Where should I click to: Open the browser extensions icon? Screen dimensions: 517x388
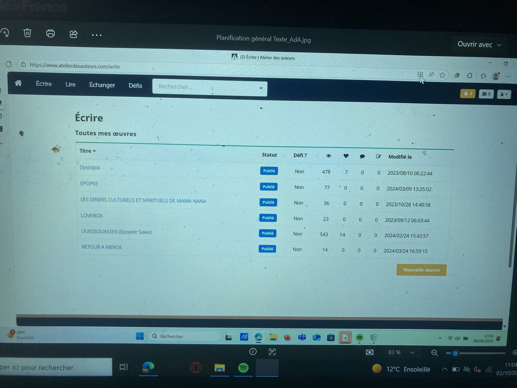click(470, 75)
